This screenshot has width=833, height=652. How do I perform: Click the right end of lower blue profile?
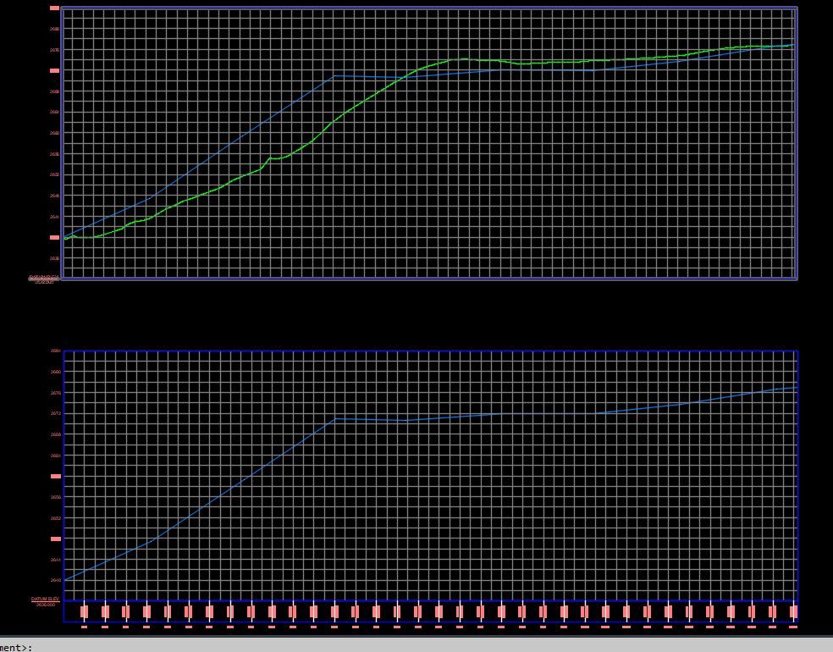(x=796, y=387)
